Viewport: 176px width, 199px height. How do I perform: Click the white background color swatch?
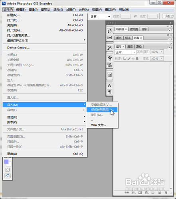(9, 164)
